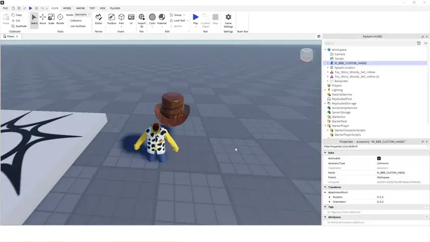Switch to the AVATAR ribbon tab

80,8
